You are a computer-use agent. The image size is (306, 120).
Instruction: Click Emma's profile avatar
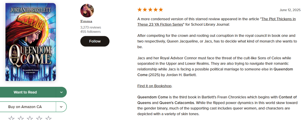[87, 11]
